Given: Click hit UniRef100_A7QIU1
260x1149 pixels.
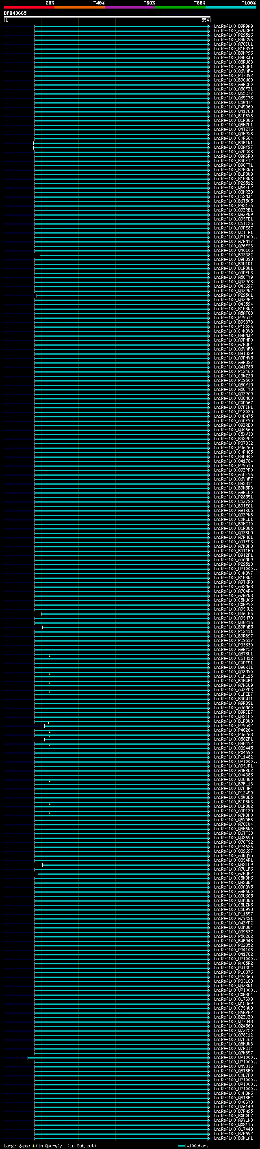Looking at the screenshot, I should tap(233, 44).
